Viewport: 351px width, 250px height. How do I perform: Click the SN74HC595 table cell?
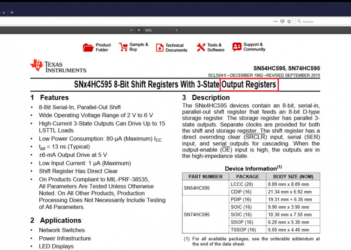(x=205, y=215)
